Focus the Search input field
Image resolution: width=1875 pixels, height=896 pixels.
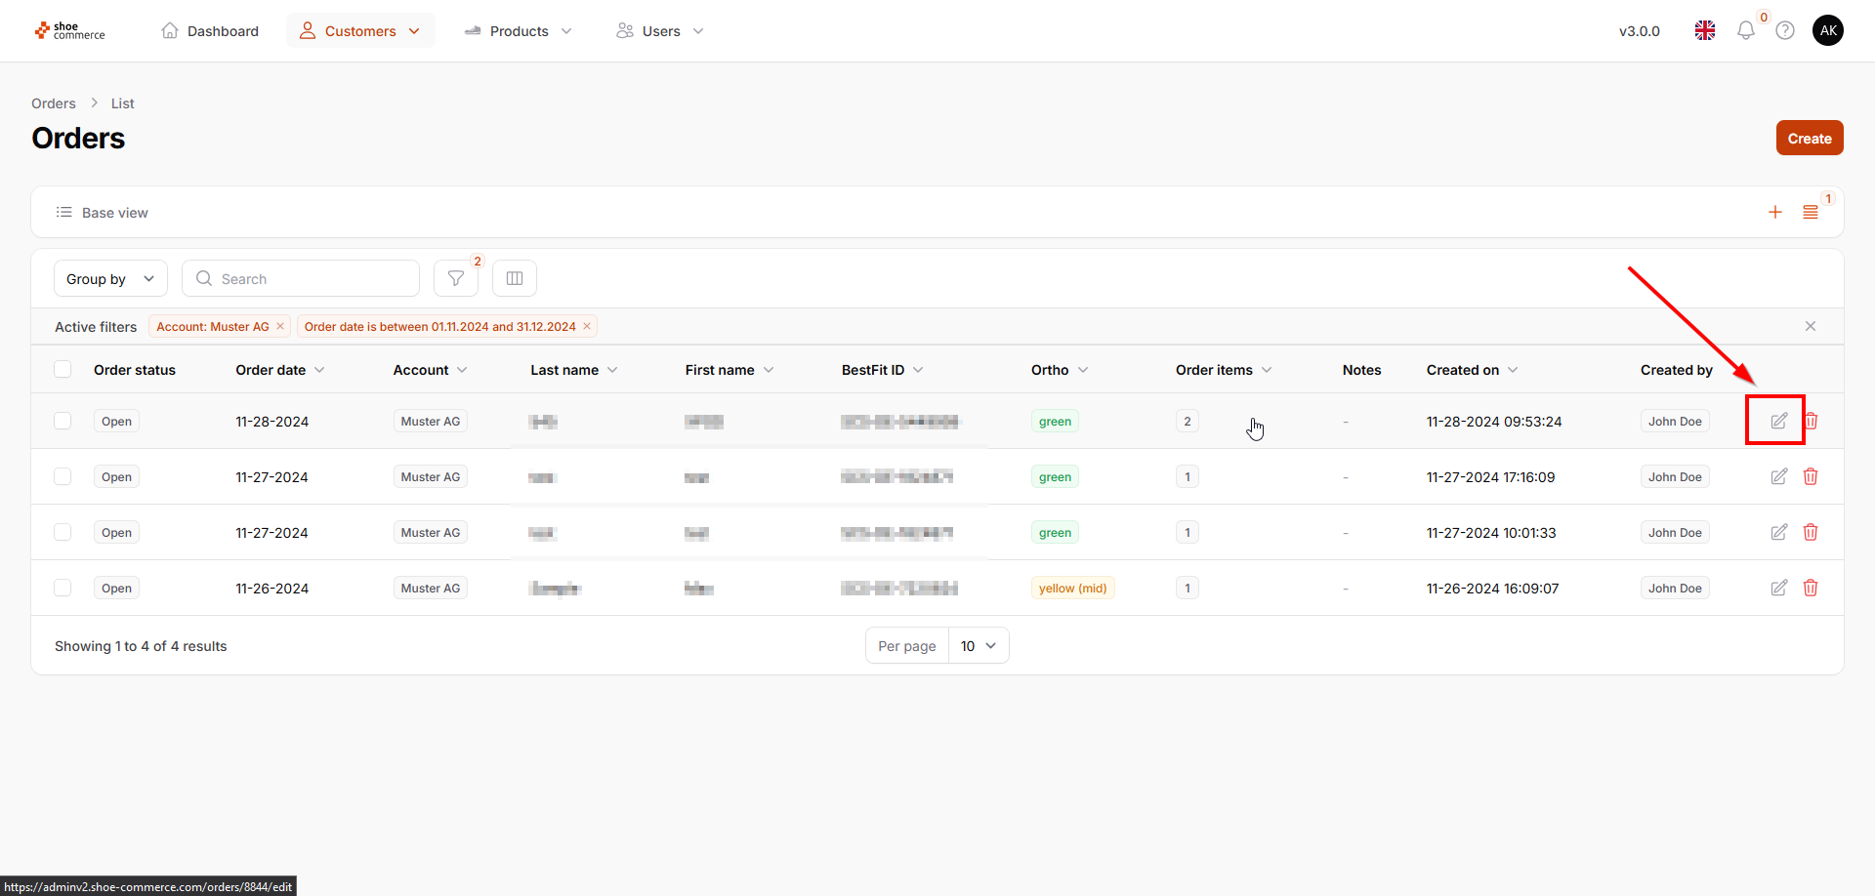tap(301, 279)
